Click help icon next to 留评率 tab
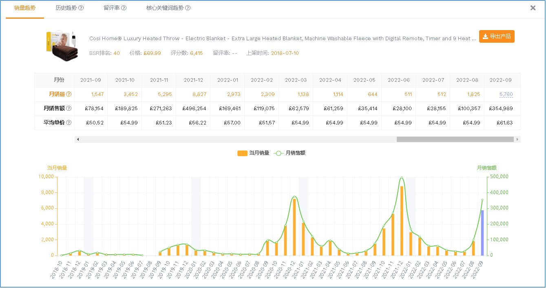The width and height of the screenshot is (546, 288). click(124, 8)
